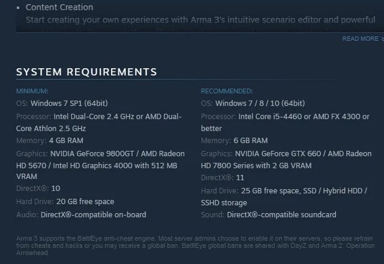Click the Windows 7 / 8 / 10 (64bit) text
This screenshot has width=384, height=264.
pyautogui.click(x=260, y=104)
